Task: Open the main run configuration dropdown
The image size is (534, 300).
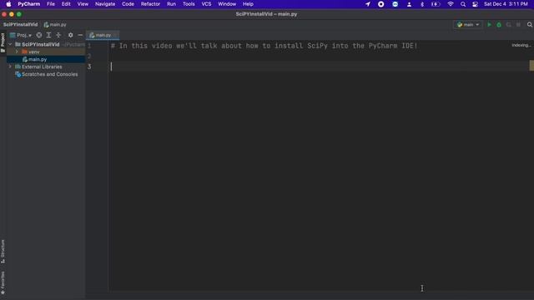Action: tap(468, 24)
